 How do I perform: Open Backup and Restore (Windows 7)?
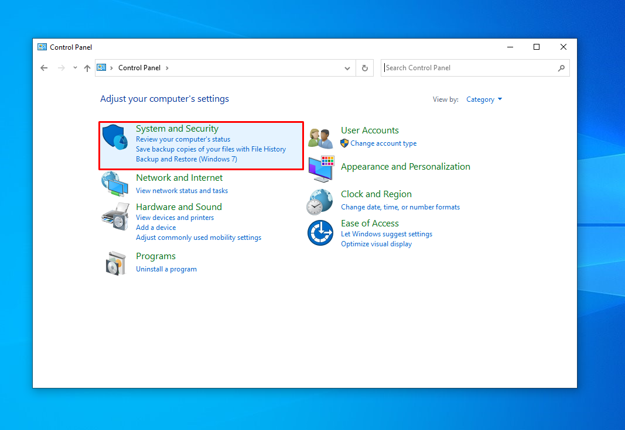(186, 159)
